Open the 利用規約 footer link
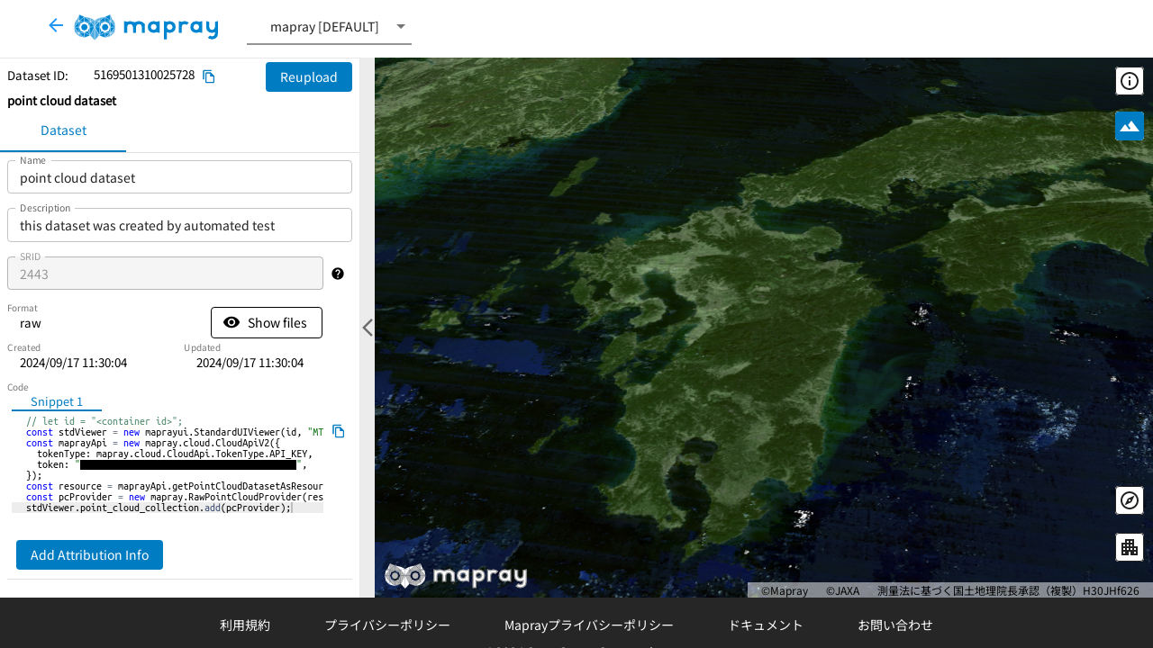Image resolution: width=1153 pixels, height=648 pixels. pos(245,625)
